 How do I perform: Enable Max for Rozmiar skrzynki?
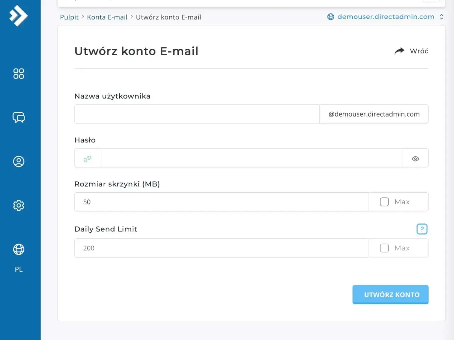pyautogui.click(x=384, y=202)
